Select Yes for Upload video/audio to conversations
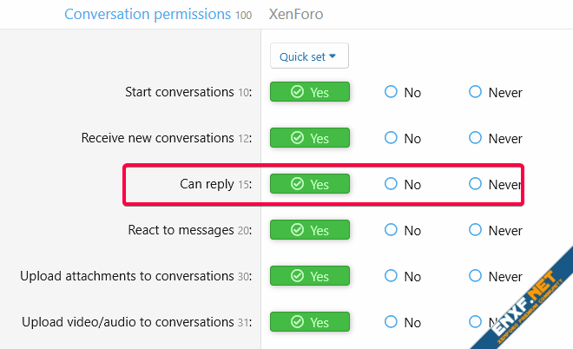Image resolution: width=573 pixels, height=349 pixels. 309,322
